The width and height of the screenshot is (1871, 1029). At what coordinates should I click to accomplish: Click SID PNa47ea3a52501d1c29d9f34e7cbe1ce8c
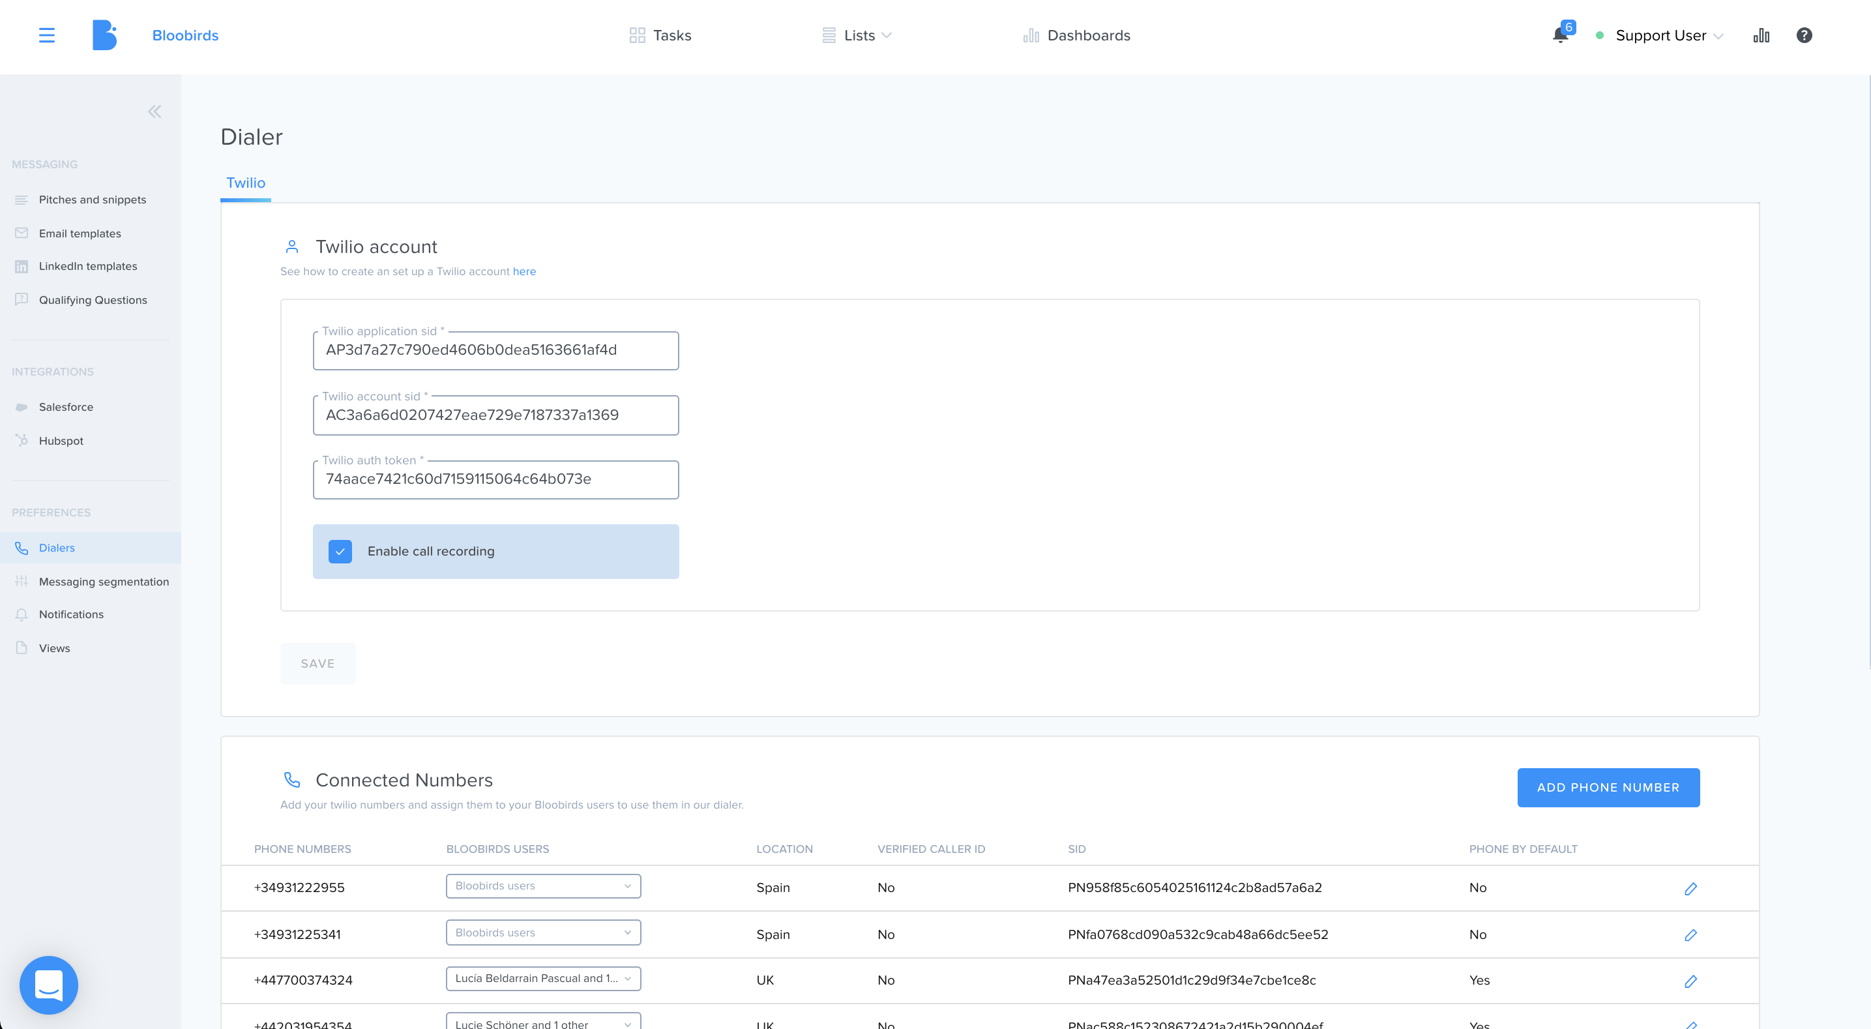pyautogui.click(x=1192, y=980)
